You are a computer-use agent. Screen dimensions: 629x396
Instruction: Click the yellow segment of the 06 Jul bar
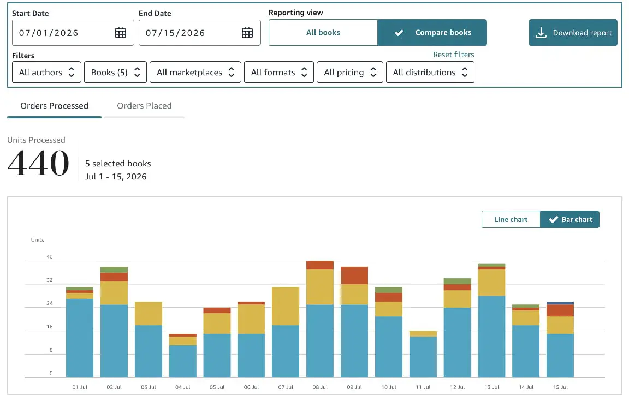(251, 319)
